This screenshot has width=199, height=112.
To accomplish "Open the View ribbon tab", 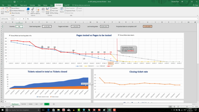I will click(x=51, y=5).
